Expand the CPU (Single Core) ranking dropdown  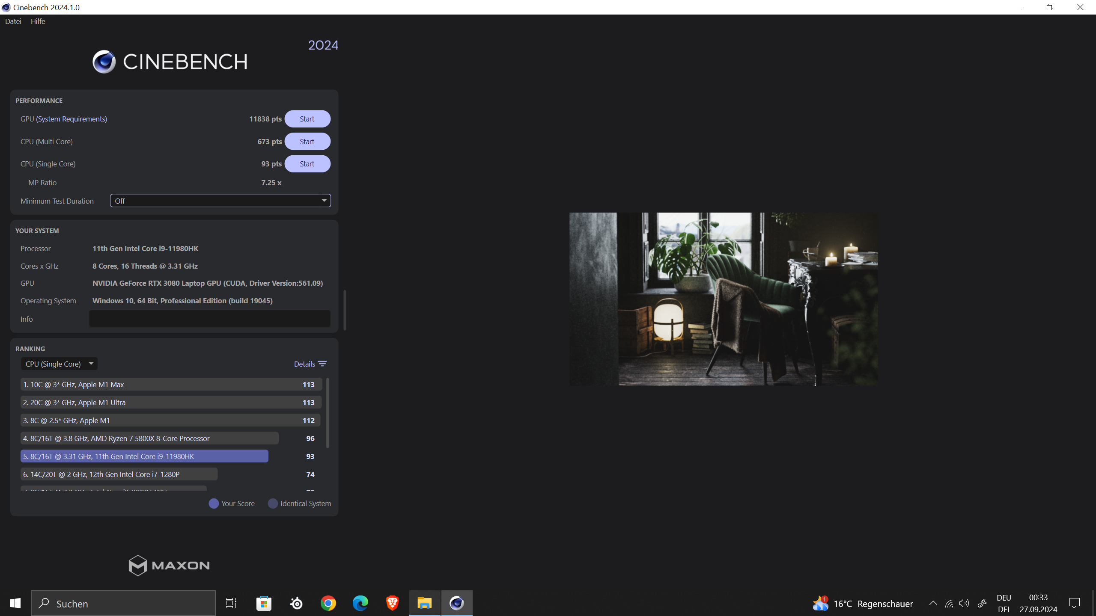pyautogui.click(x=59, y=364)
